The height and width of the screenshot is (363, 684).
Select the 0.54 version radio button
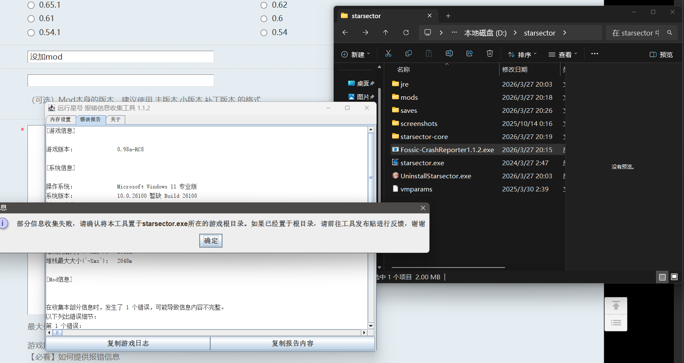tap(264, 33)
